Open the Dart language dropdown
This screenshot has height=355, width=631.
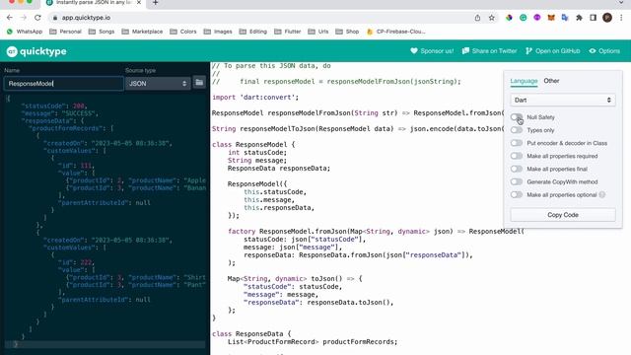(x=563, y=100)
